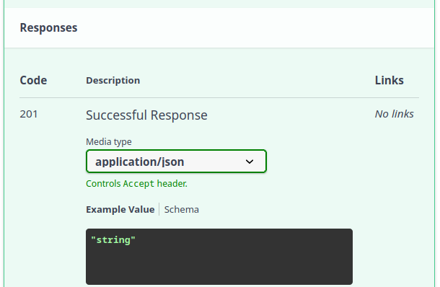Open the application/json media type dropdown
Viewport: 440px width, 287px height.
coord(176,162)
